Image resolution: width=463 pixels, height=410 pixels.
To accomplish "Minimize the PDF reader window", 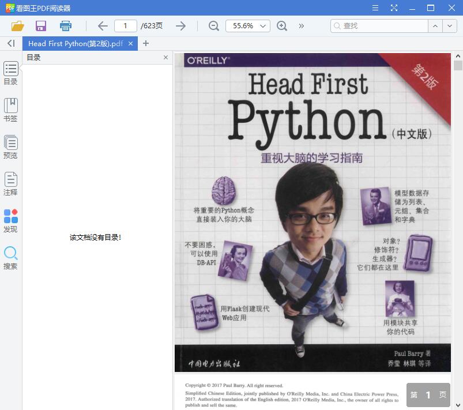I will [412, 8].
